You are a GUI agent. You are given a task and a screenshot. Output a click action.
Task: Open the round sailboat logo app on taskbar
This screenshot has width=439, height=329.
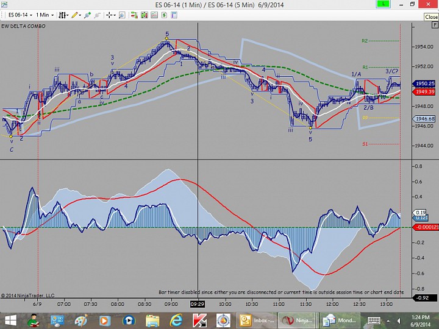(223, 320)
